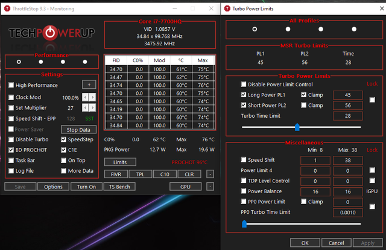
Task: Toggle the Turbo Power Limits Lock checkbox
Action: pyautogui.click(x=372, y=100)
